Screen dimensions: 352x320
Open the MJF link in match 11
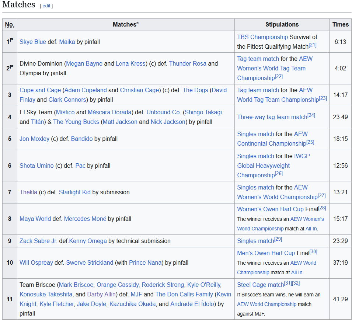pos(136,295)
